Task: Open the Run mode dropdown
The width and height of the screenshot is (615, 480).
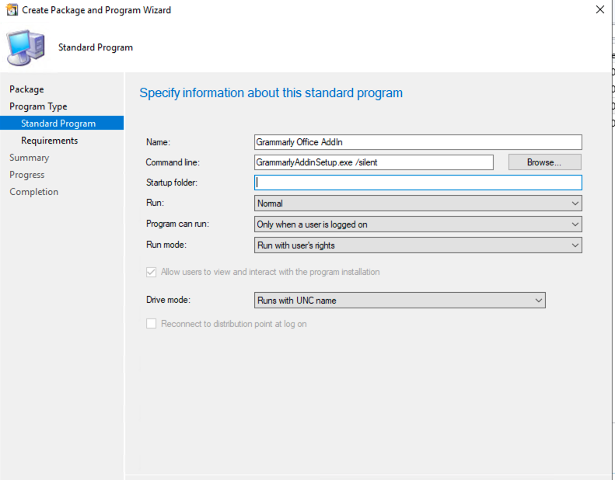Action: (x=418, y=245)
